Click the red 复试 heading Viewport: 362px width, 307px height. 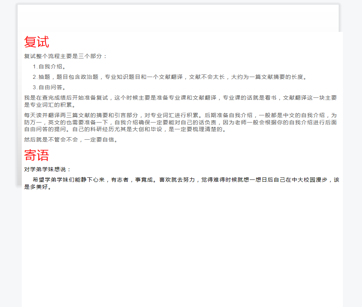click(x=37, y=42)
